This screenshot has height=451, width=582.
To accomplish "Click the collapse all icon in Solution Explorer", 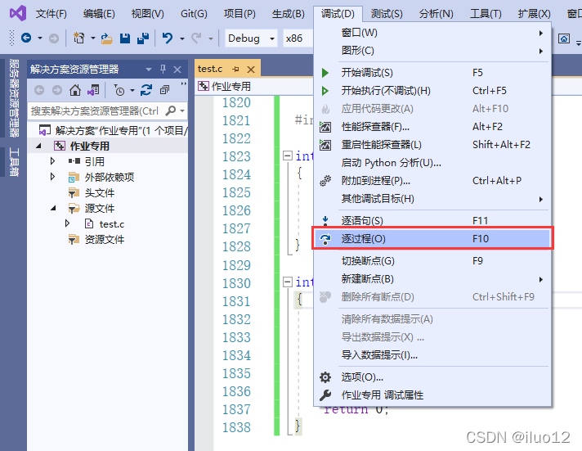I will tap(164, 90).
